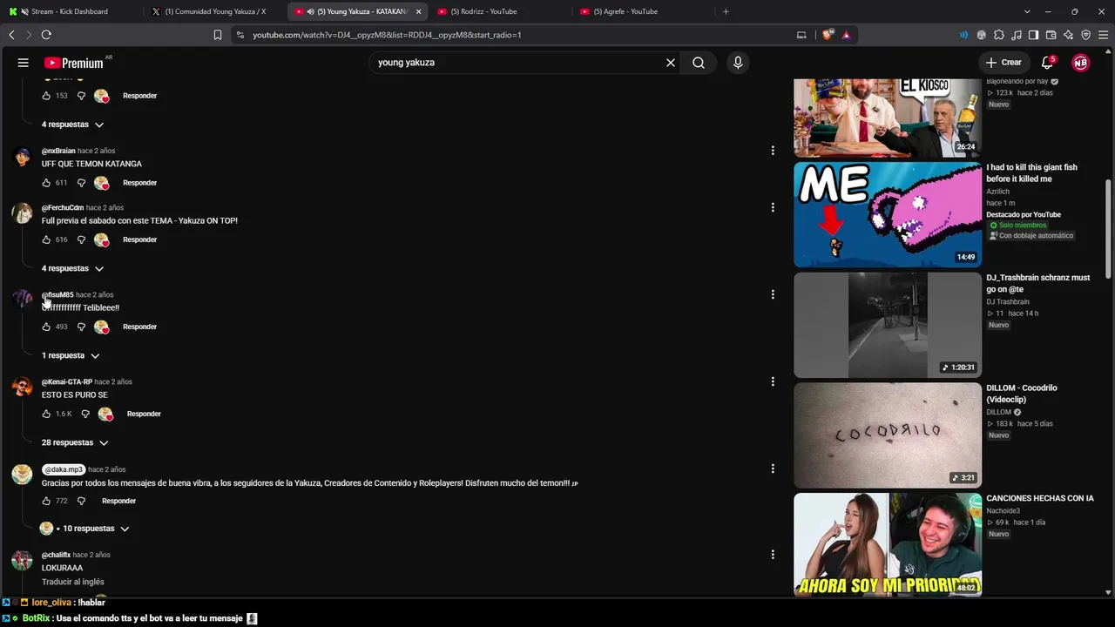Click the page vertical scrollbar thumb

click(x=1108, y=228)
